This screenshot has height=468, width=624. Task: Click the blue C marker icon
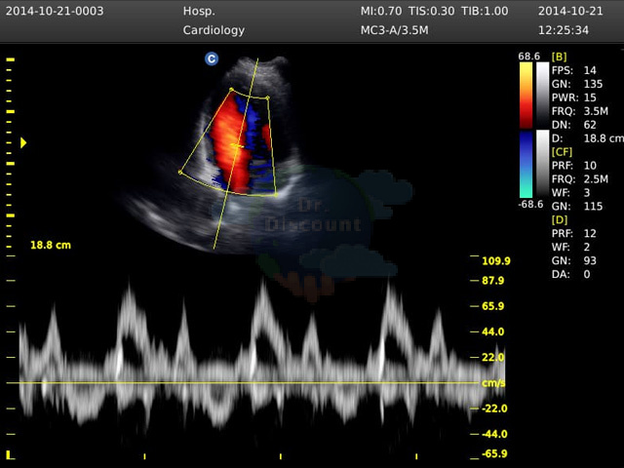[212, 58]
